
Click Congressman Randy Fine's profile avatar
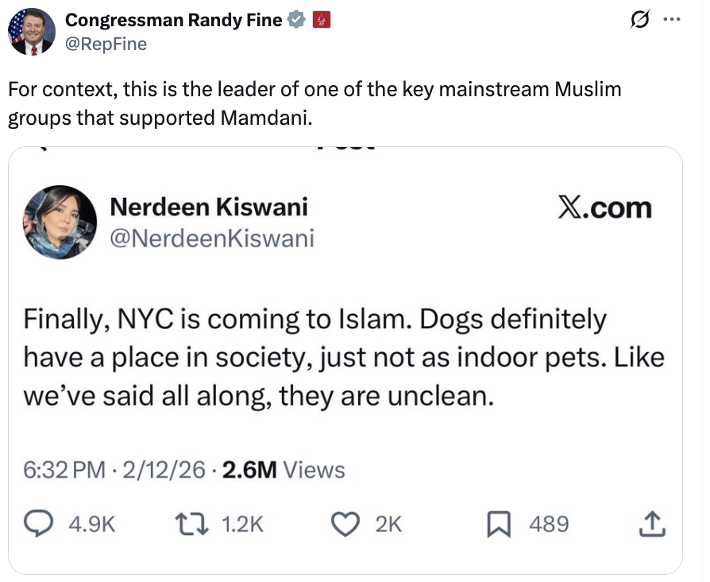pyautogui.click(x=31, y=32)
